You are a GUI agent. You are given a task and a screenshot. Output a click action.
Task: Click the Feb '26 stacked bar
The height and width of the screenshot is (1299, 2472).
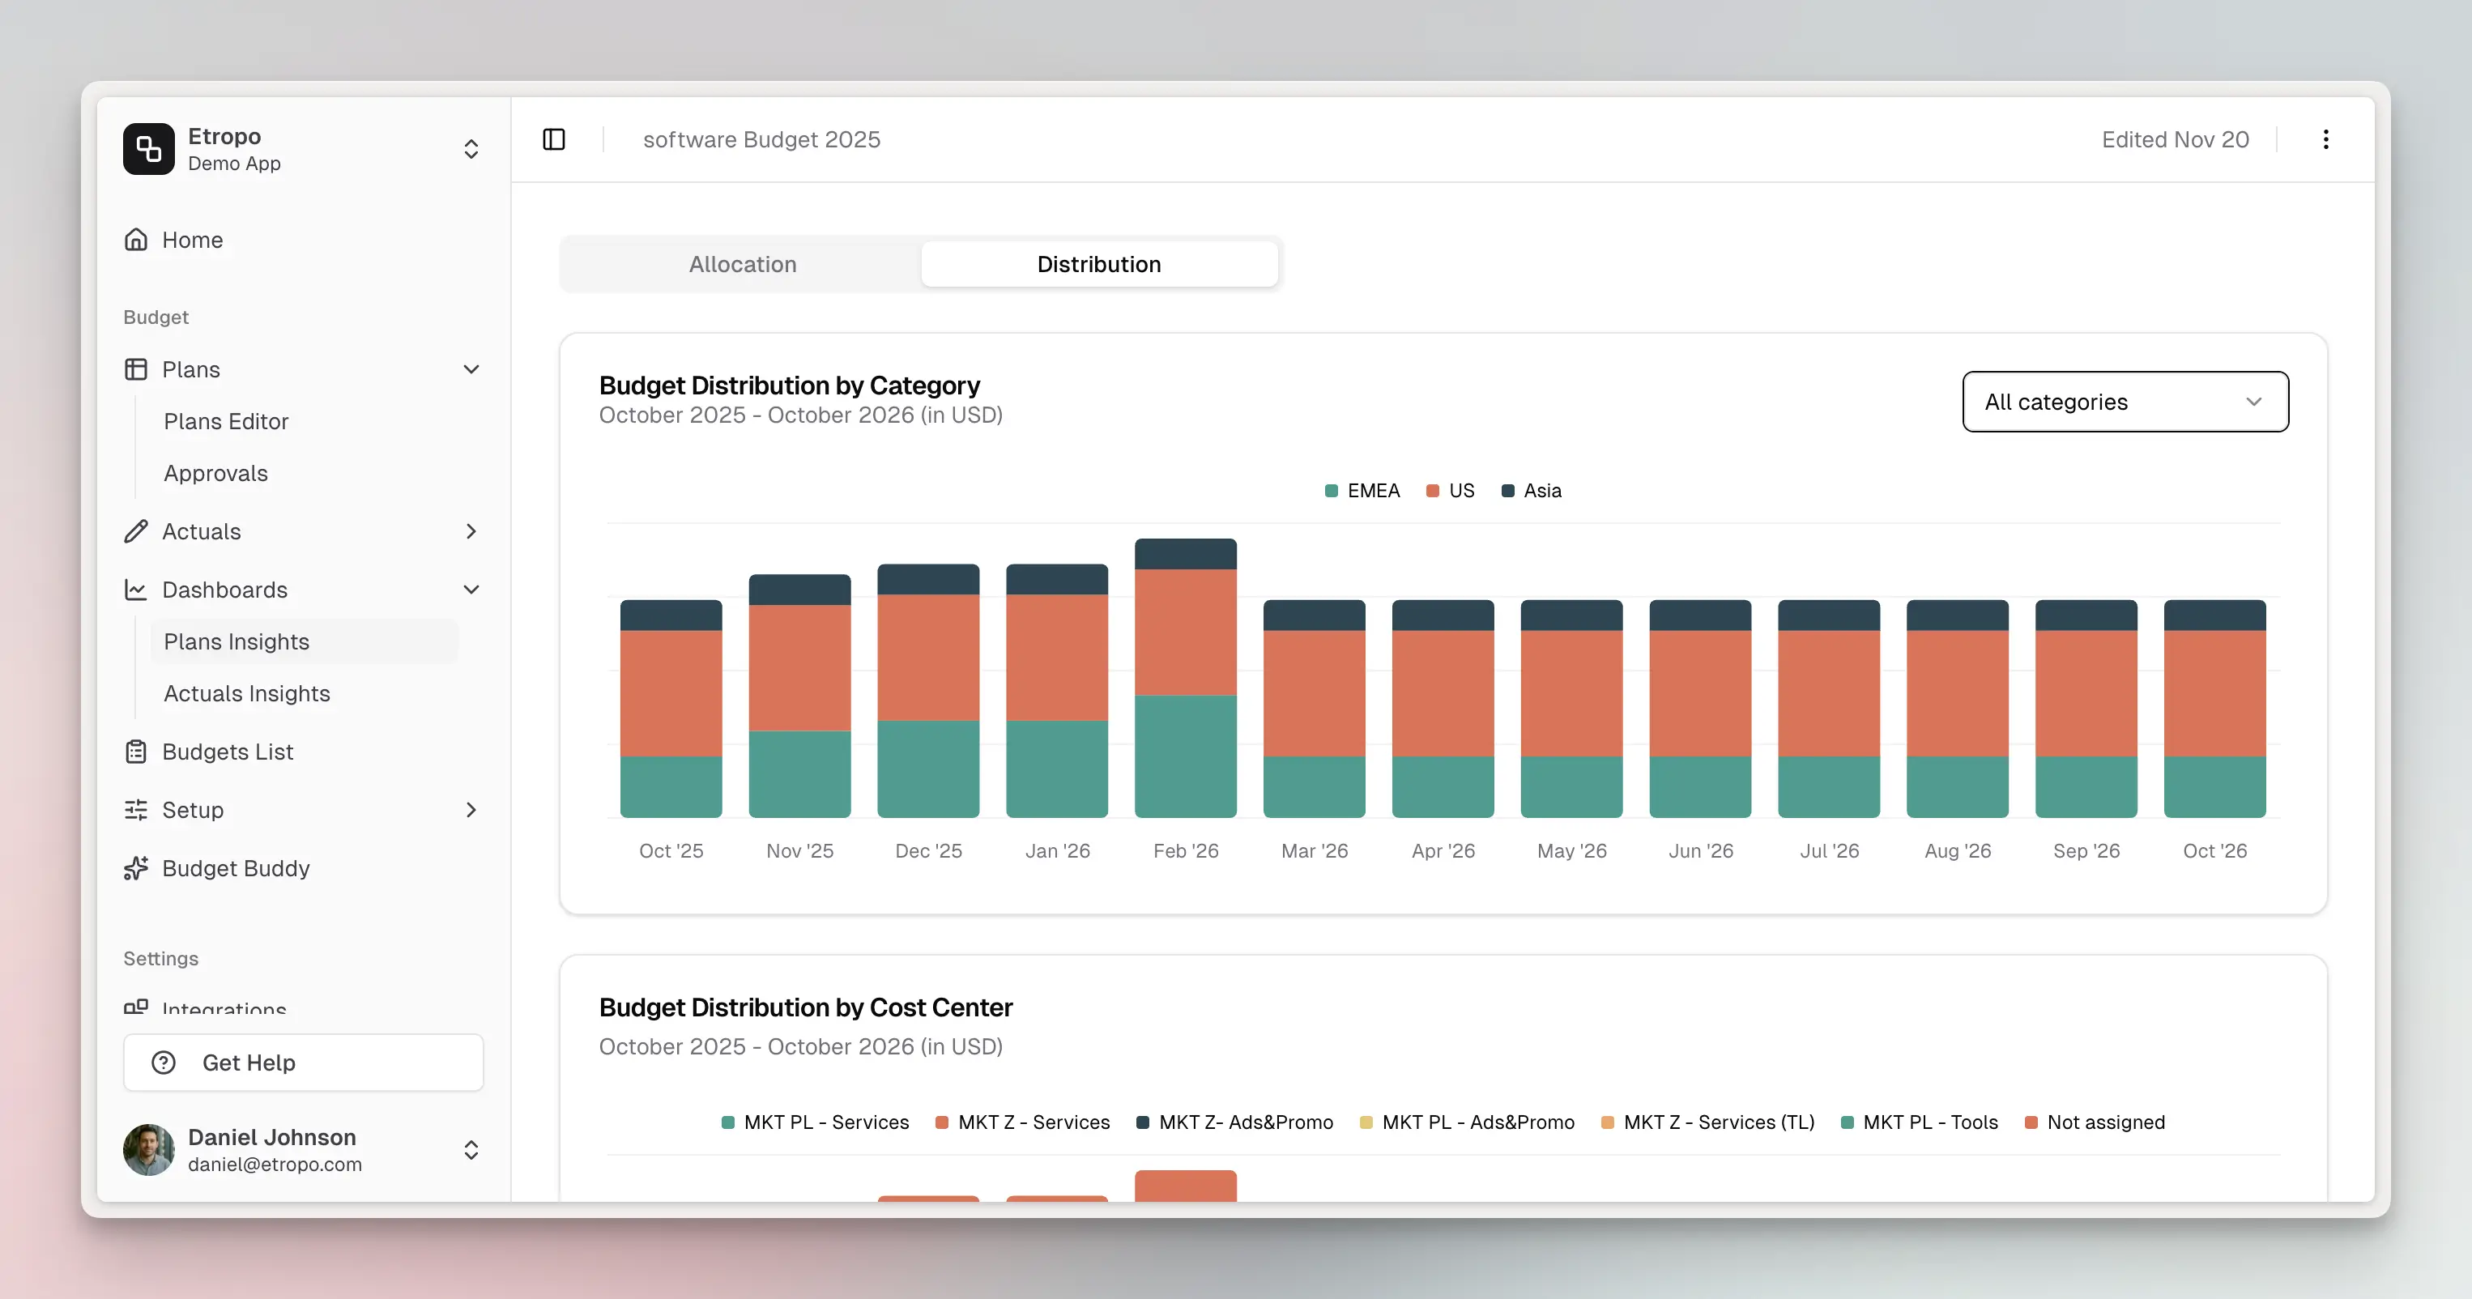tap(1185, 677)
